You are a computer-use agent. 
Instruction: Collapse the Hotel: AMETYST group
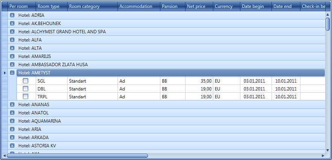(x=12, y=73)
